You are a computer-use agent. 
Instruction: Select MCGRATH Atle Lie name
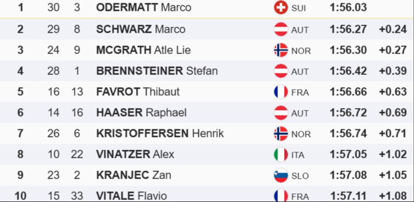[143, 50]
